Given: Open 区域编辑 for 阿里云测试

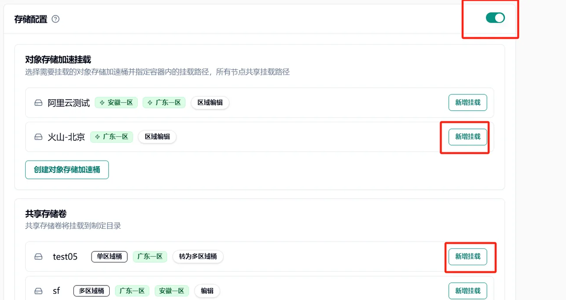Looking at the screenshot, I should point(210,103).
